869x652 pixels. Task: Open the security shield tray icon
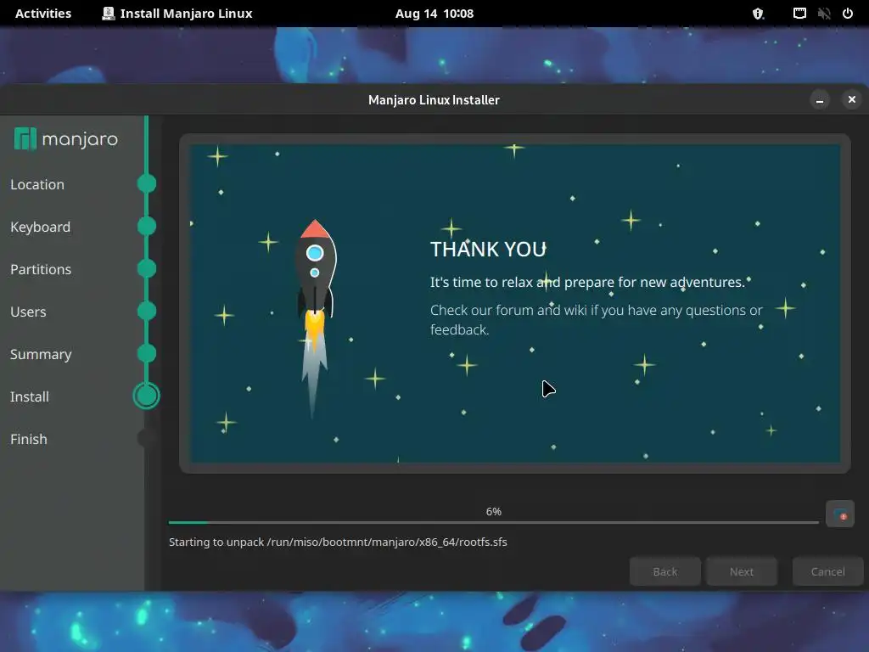click(x=758, y=14)
